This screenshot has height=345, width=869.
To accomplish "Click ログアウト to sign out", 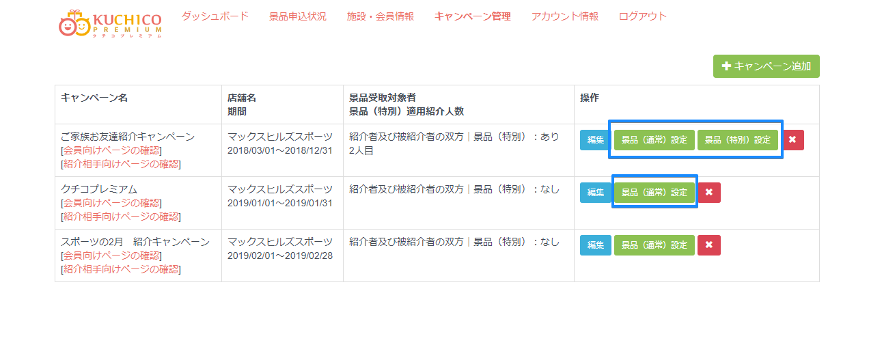I will coord(643,16).
